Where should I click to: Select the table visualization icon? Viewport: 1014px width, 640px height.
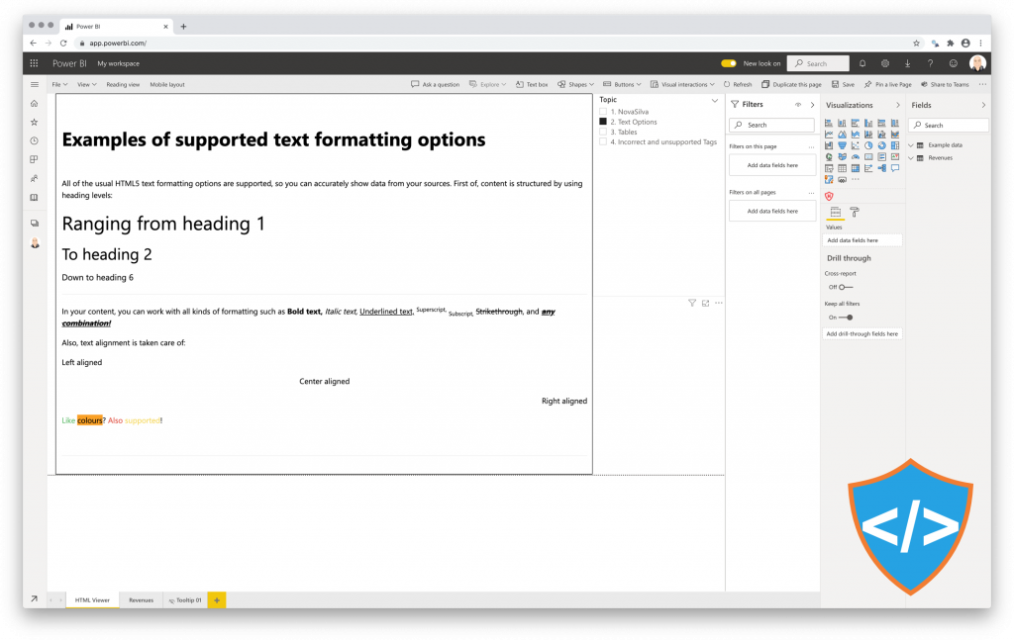tap(842, 168)
